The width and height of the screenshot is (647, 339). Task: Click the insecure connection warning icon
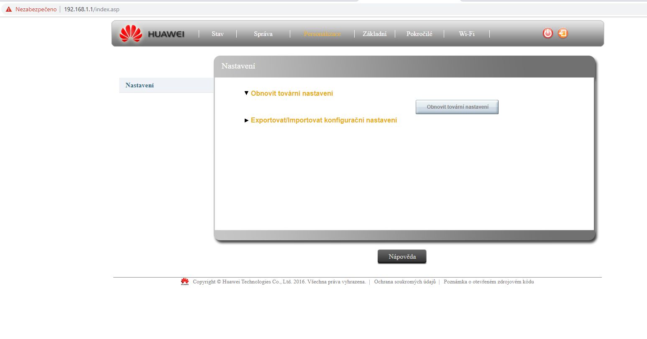click(x=9, y=9)
